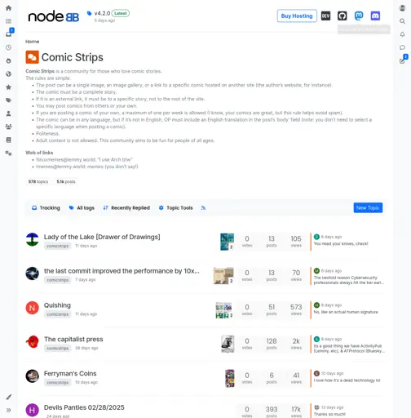Open the search magnifier icon
411x418 pixels.
[x=402, y=21]
